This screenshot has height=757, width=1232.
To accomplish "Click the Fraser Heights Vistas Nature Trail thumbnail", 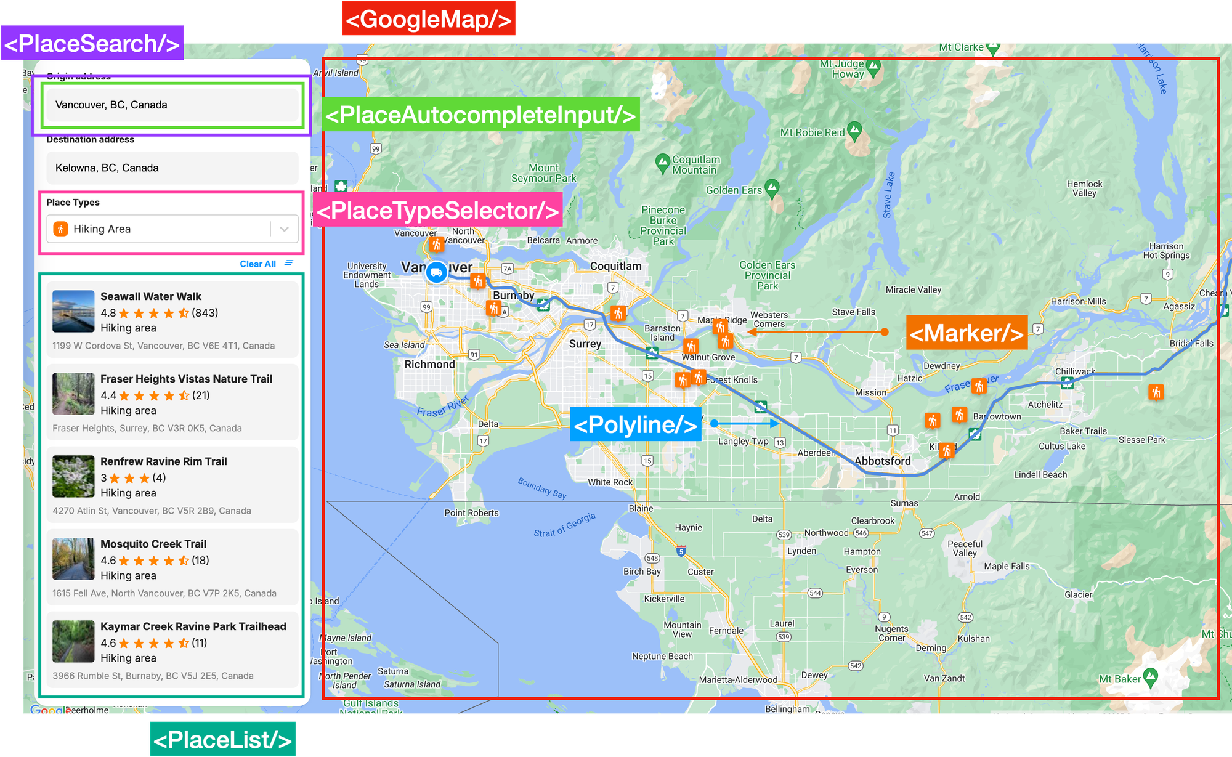I will pyautogui.click(x=73, y=395).
